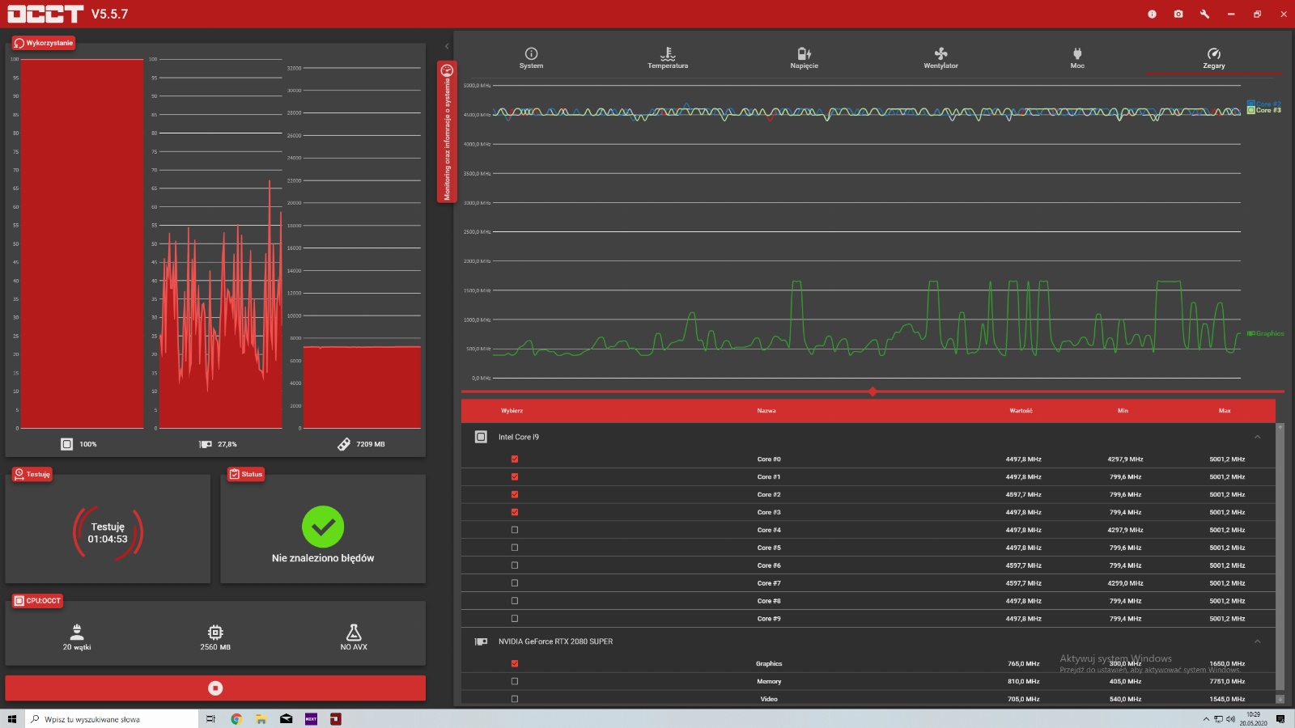
Task: Click the NVIDIA GPU card icon
Action: pos(481,641)
